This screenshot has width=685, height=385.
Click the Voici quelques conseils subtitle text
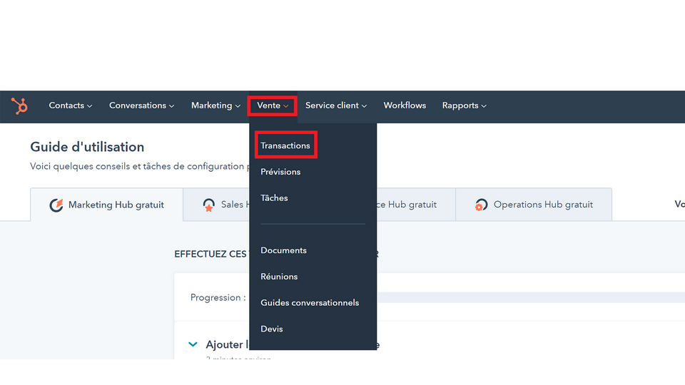tap(139, 166)
